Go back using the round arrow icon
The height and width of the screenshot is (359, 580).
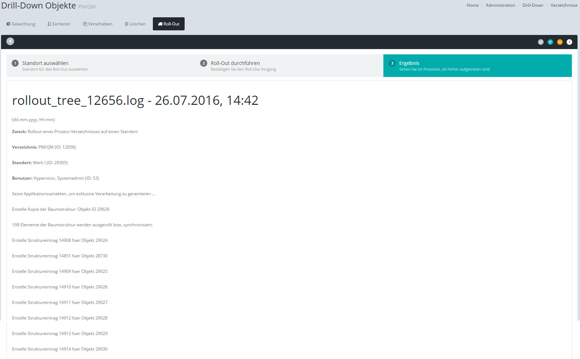pyautogui.click(x=10, y=41)
